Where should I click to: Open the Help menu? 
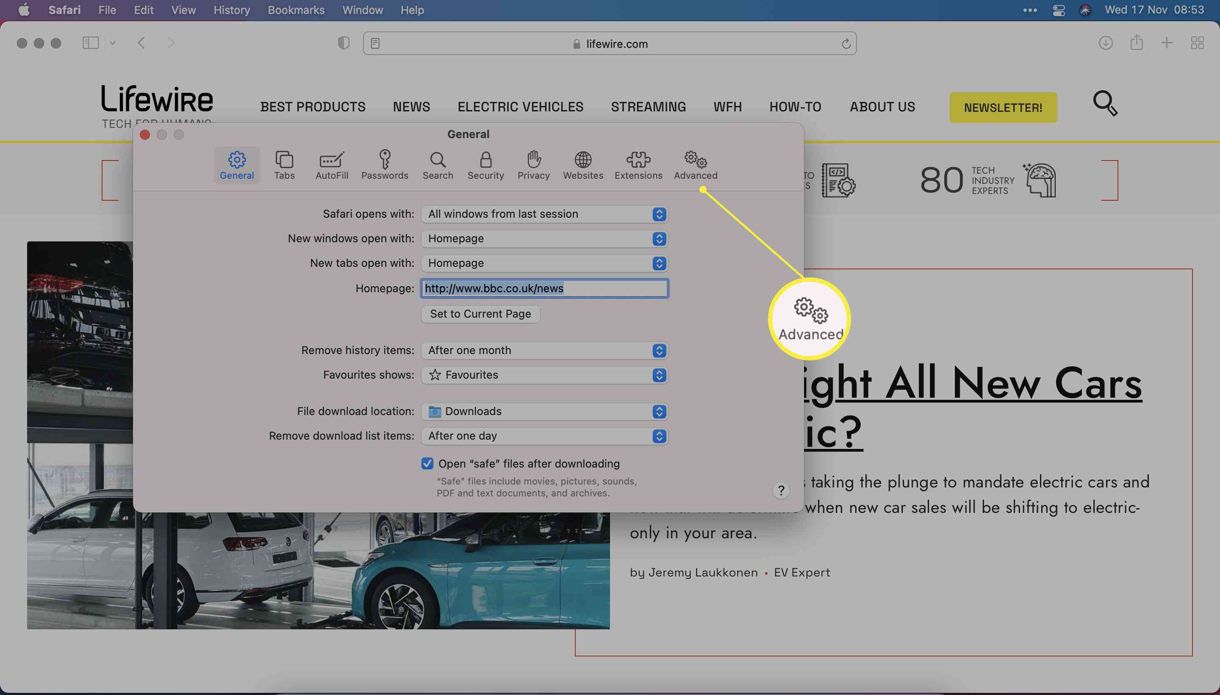412,10
